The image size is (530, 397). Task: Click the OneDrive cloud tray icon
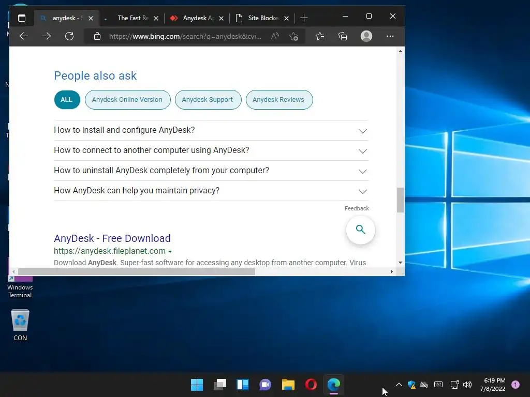(x=424, y=385)
